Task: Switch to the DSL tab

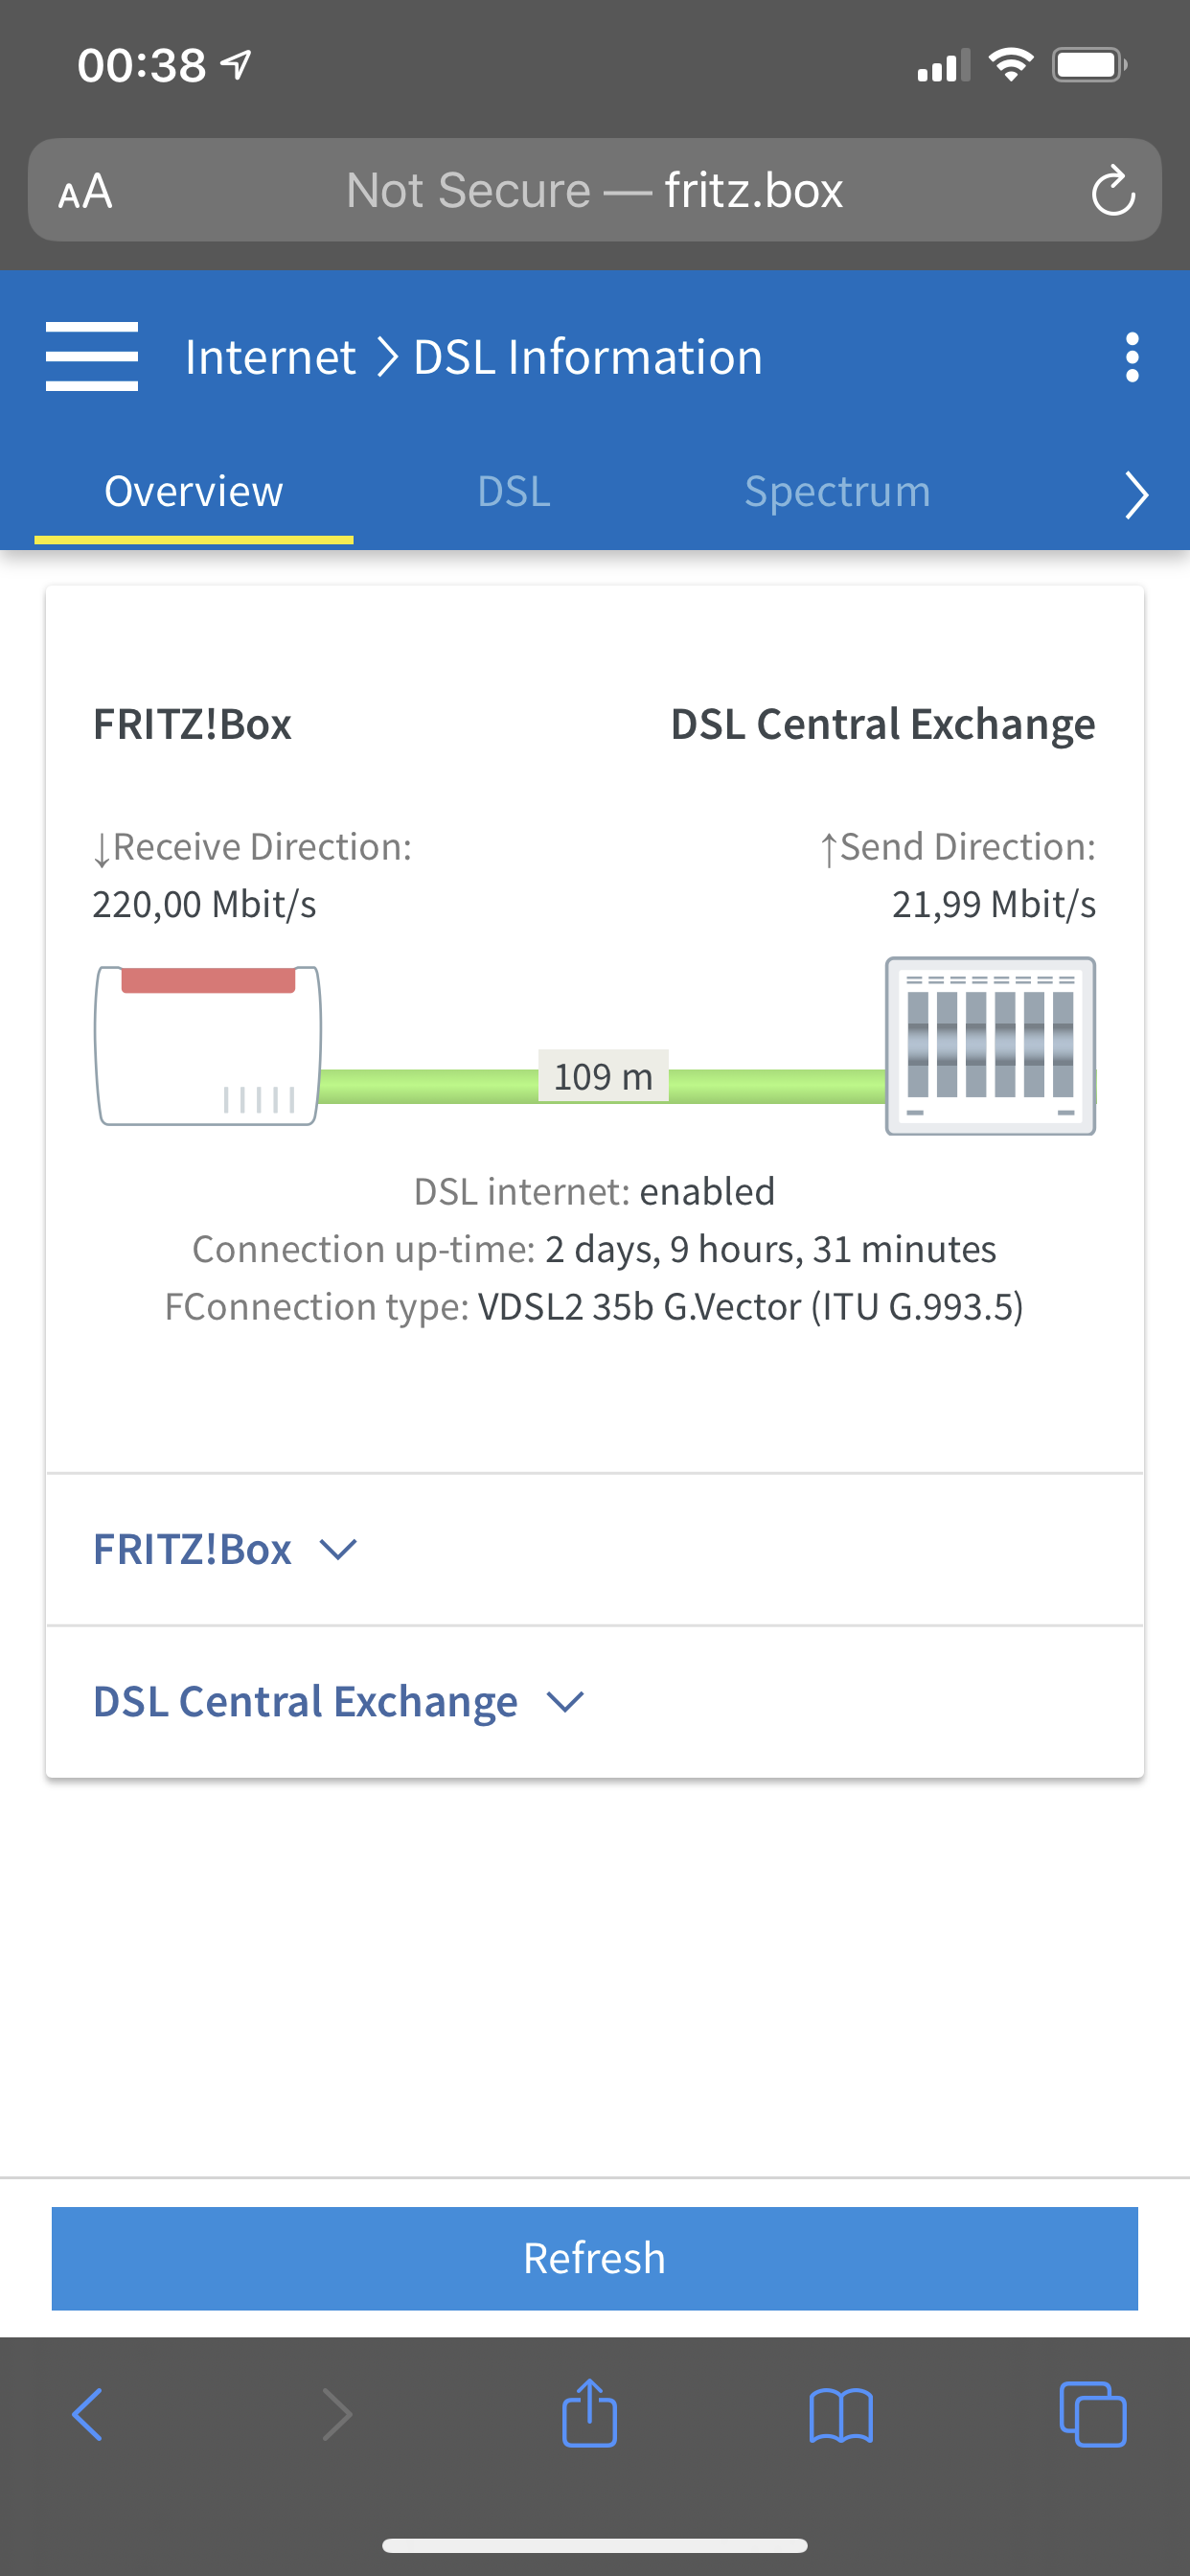Action: point(514,492)
